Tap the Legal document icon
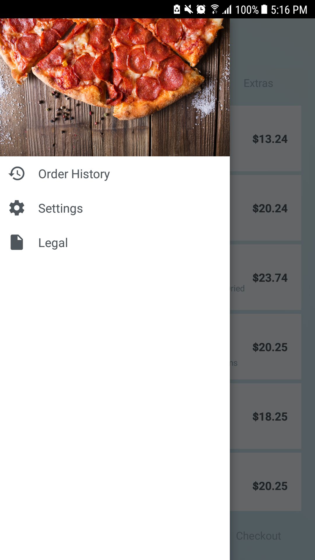This screenshot has height=560, width=315. coord(17,242)
